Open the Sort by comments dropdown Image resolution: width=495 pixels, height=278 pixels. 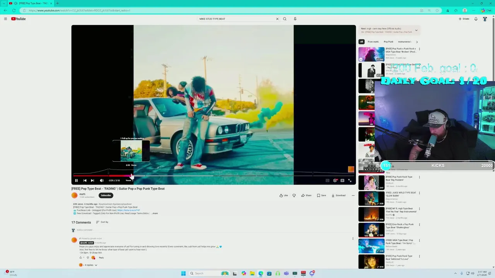(102, 222)
